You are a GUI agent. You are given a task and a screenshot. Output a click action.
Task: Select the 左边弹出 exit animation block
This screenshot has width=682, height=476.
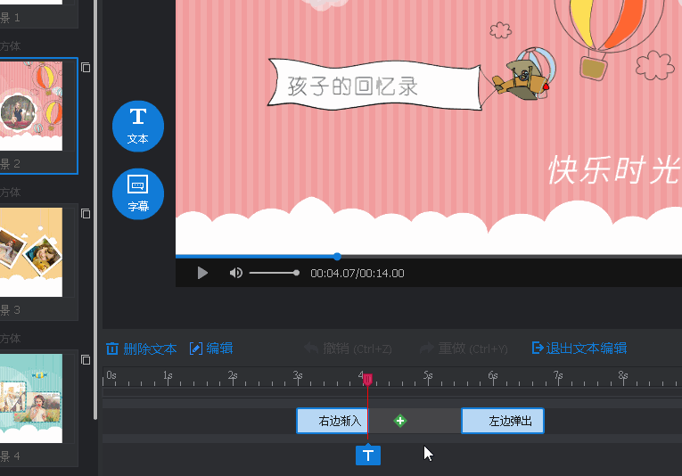point(503,421)
